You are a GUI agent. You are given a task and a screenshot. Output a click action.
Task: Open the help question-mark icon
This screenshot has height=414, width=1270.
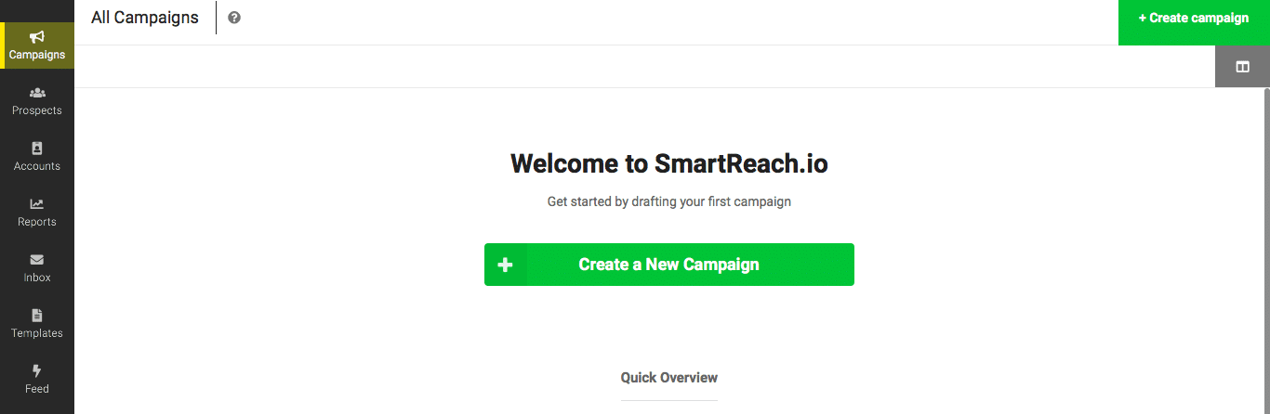click(x=234, y=18)
